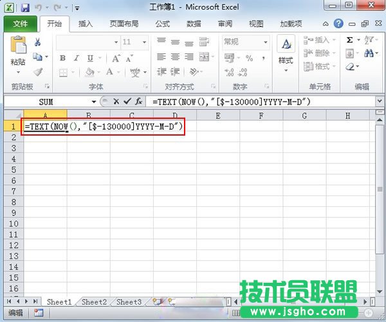Switch to the 审阅 Review tab
The image size is (386, 322).
225,24
